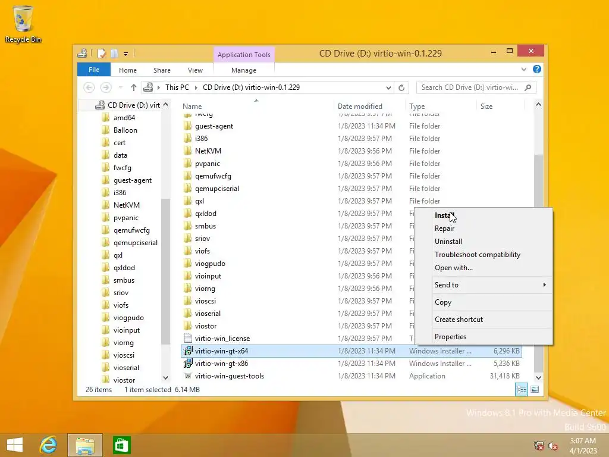Viewport: 609px width, 457px height.
Task: Open the File ribbon tab
Action: 94,70
